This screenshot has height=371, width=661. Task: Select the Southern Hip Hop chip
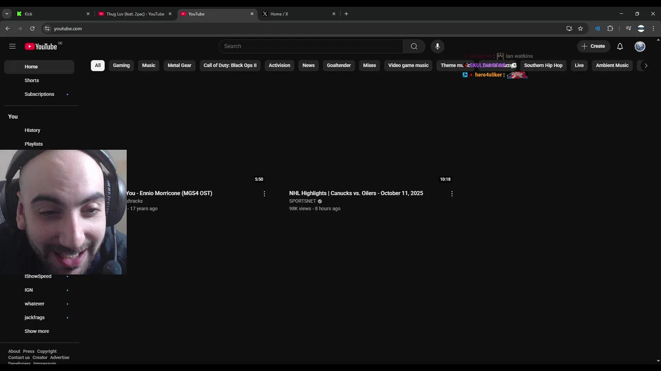click(543, 65)
